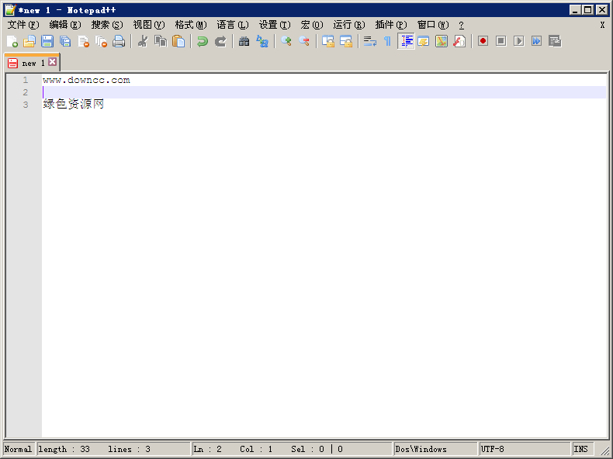
Task: Toggle the Indent guide toolbar button
Action: (x=406, y=41)
